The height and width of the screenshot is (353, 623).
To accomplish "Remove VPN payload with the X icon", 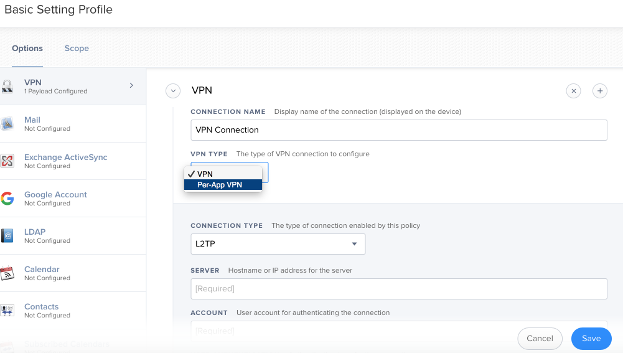I will coord(573,91).
